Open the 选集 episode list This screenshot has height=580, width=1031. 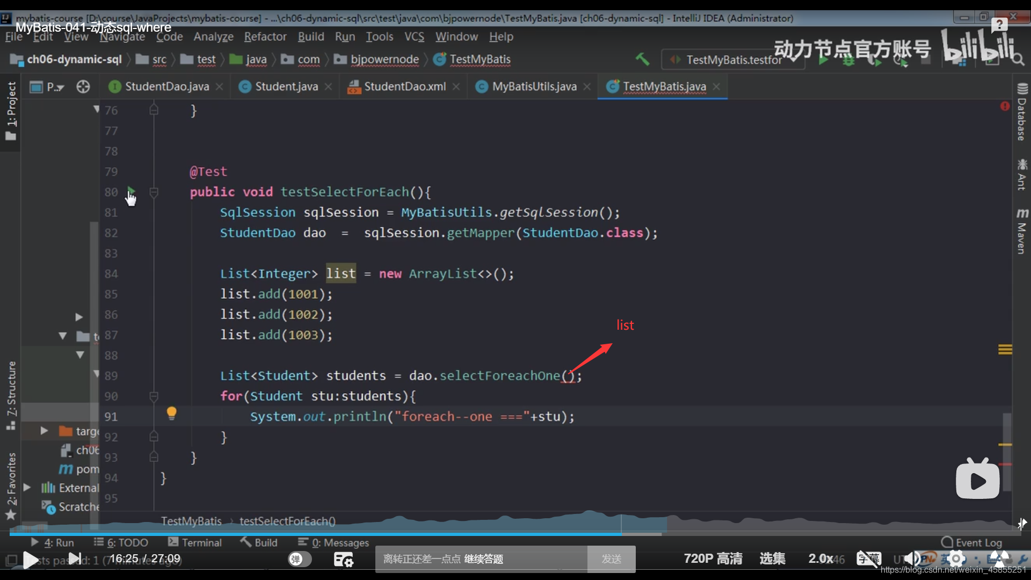tap(772, 559)
